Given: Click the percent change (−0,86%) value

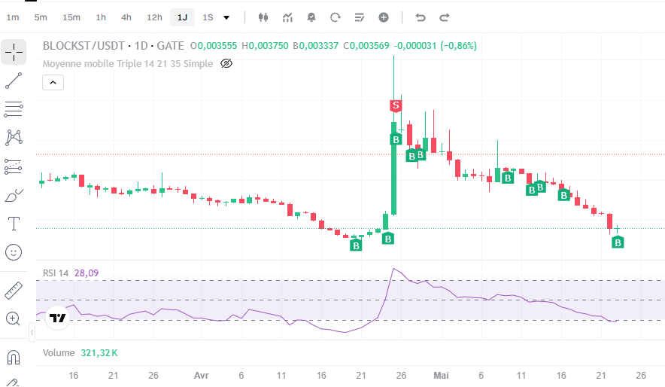Looking at the screenshot, I should 458,46.
